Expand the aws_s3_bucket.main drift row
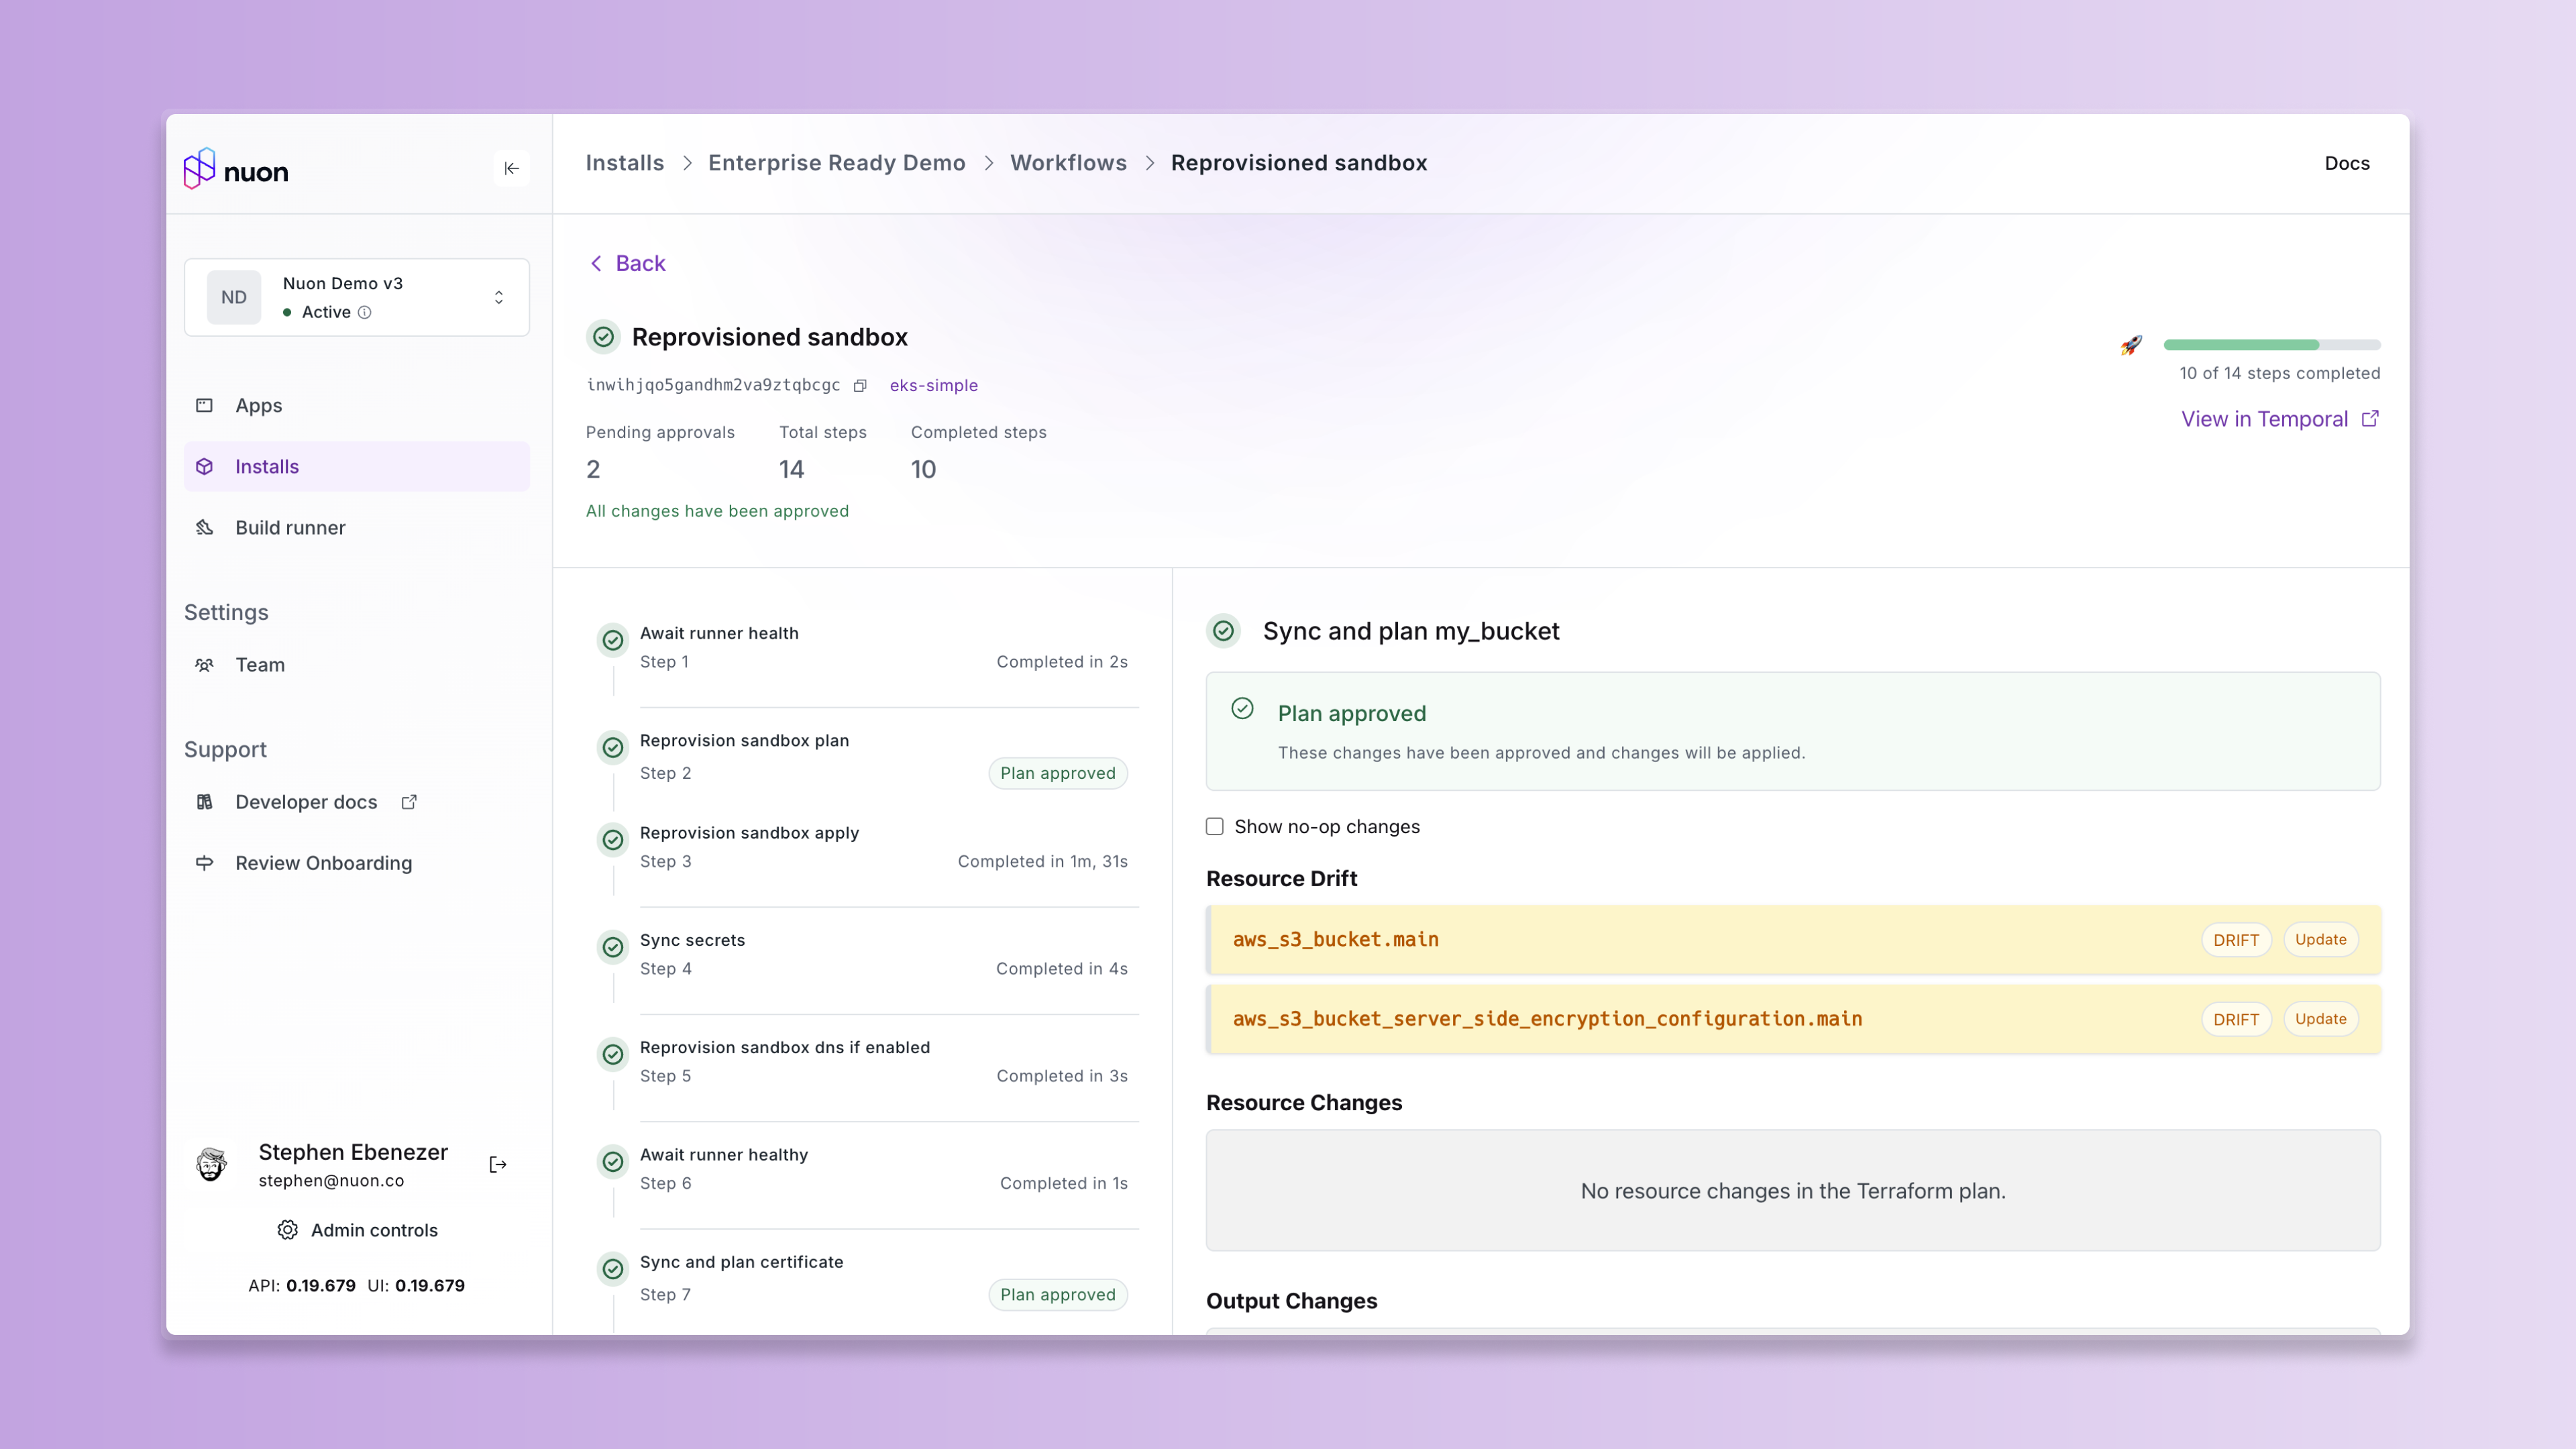The image size is (2576, 1449). (1700, 940)
